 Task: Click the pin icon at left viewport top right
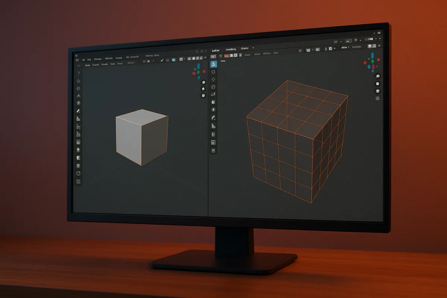[197, 52]
